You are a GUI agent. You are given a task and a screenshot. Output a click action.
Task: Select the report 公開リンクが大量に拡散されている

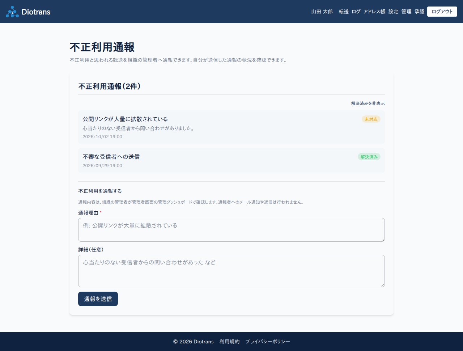pos(231,127)
